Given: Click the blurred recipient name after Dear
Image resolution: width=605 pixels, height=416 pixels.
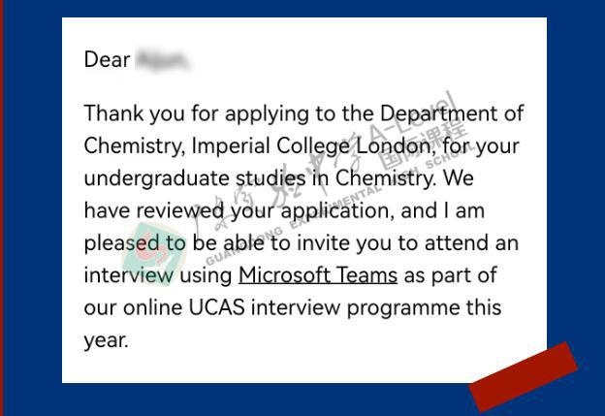Looking at the screenshot, I should 164,60.
